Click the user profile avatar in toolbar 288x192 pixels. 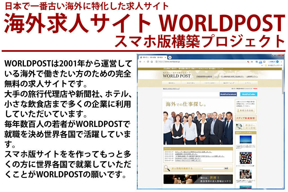click(x=278, y=61)
